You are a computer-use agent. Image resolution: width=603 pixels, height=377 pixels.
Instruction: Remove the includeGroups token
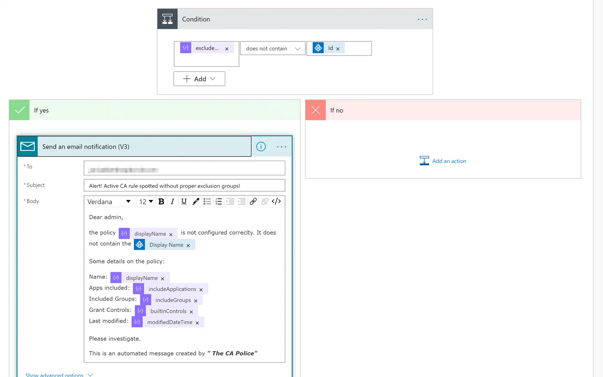click(196, 301)
